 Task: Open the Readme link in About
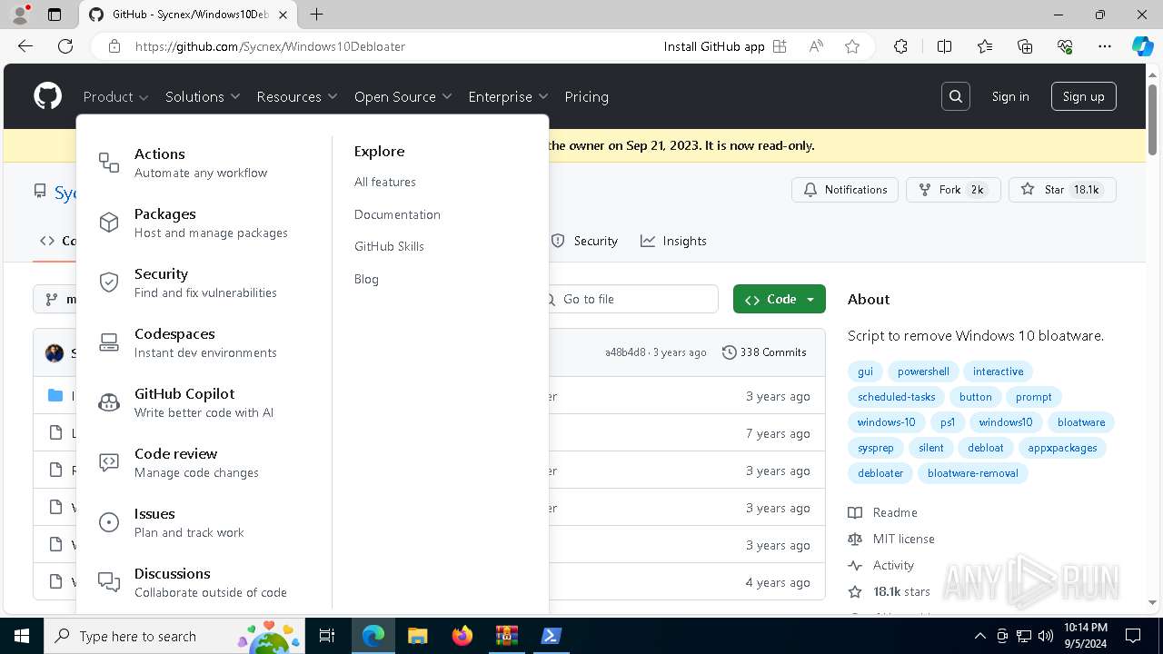click(883, 512)
